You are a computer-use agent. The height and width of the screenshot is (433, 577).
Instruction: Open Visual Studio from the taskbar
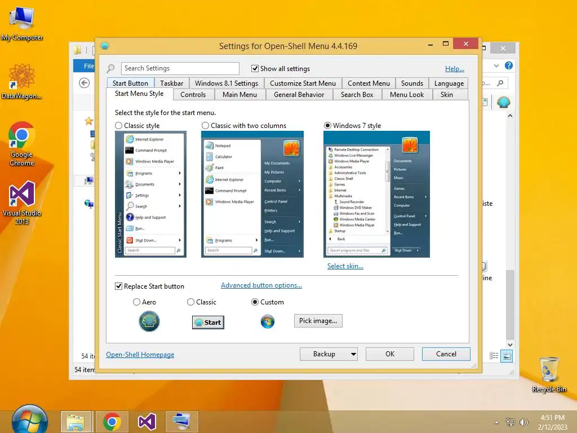click(147, 422)
